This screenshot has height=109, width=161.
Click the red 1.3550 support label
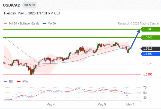148,74
